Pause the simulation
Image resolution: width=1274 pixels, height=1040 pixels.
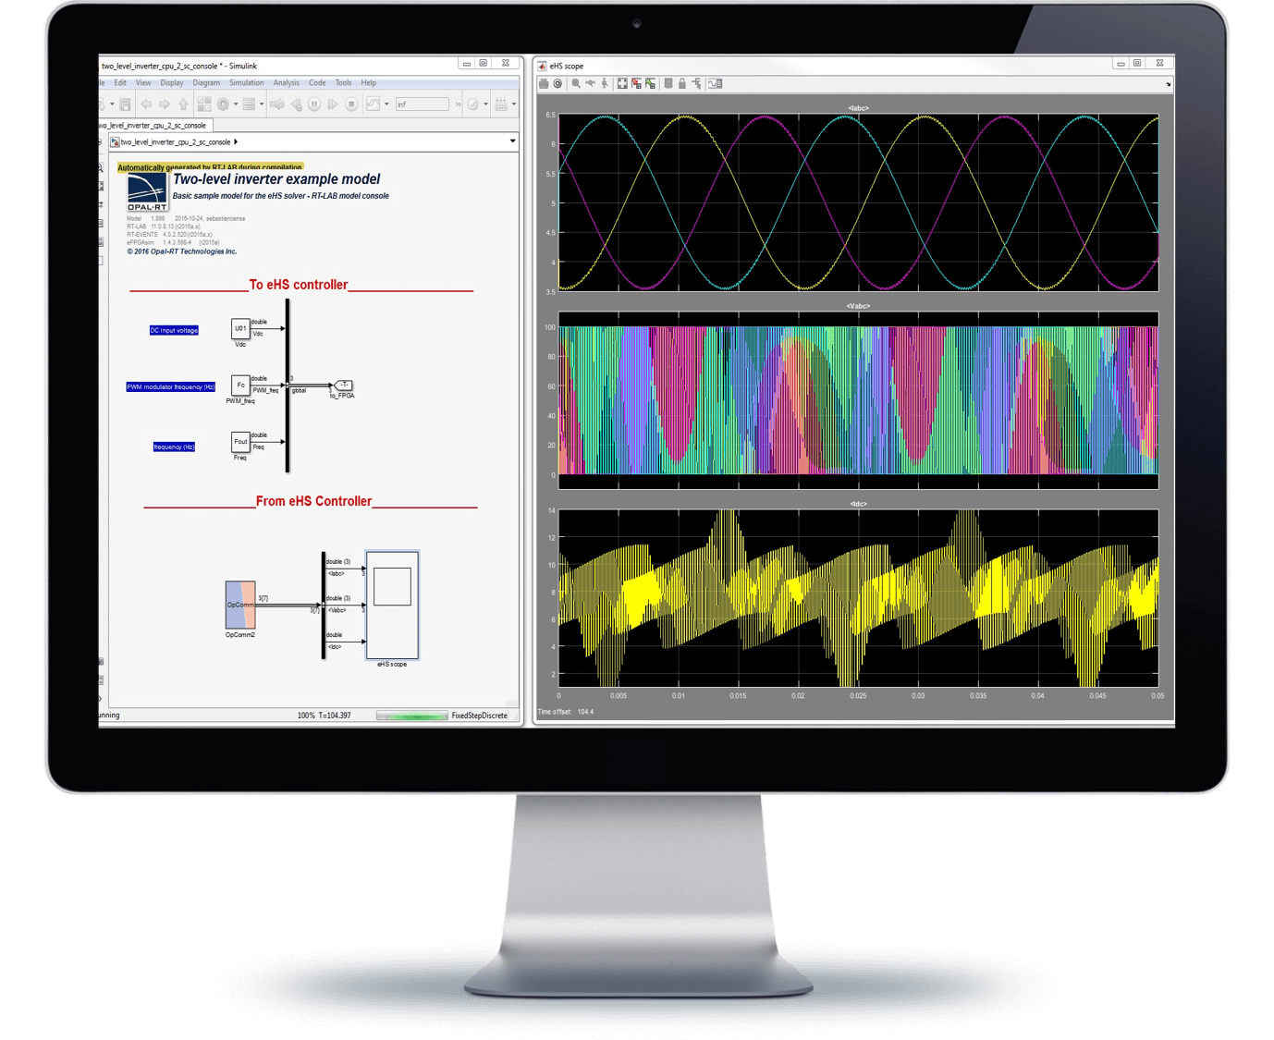click(x=314, y=104)
